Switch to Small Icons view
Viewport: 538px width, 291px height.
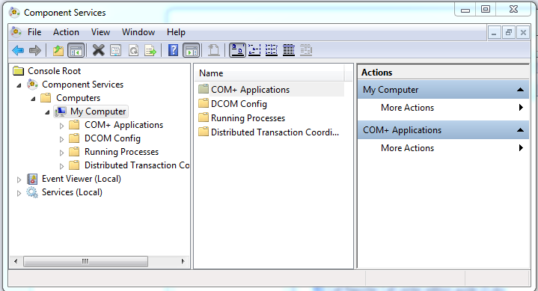[254, 50]
